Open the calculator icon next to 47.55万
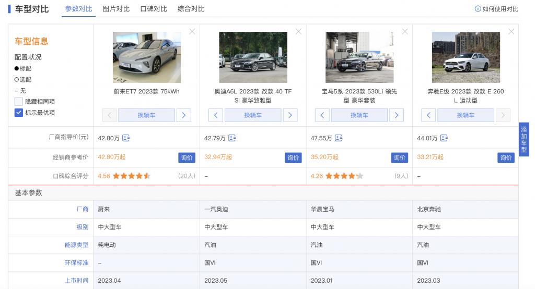Screen dimensions: 535x289 pos(339,138)
